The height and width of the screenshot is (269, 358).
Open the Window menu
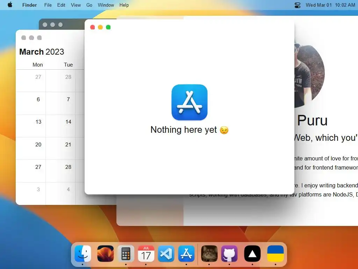[x=106, y=5]
